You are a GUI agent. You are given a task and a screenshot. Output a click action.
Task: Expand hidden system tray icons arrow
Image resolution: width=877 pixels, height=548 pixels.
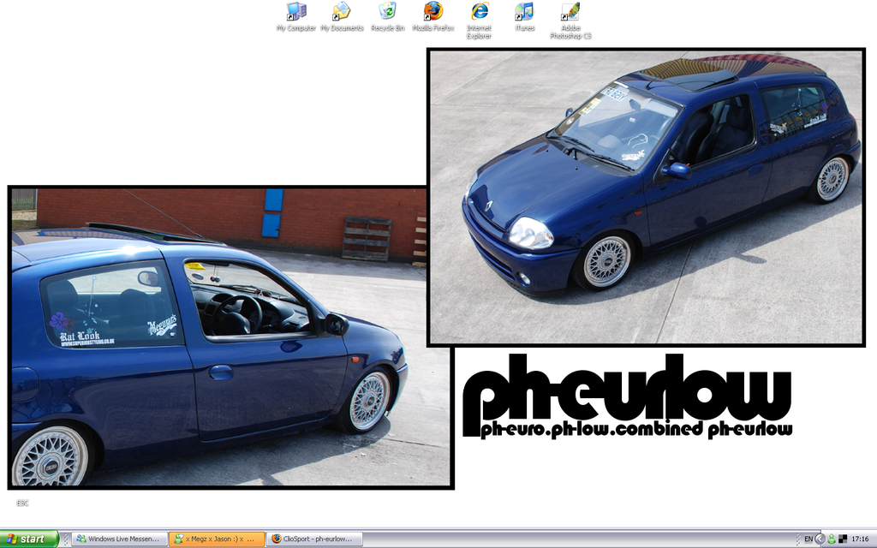point(820,539)
